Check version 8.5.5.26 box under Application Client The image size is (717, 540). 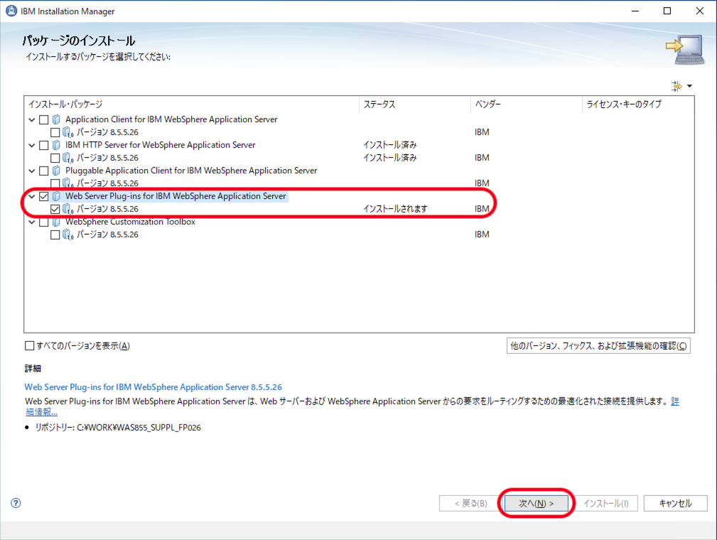[55, 133]
